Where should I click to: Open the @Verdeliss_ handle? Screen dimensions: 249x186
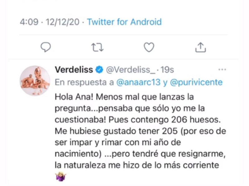(x=131, y=70)
